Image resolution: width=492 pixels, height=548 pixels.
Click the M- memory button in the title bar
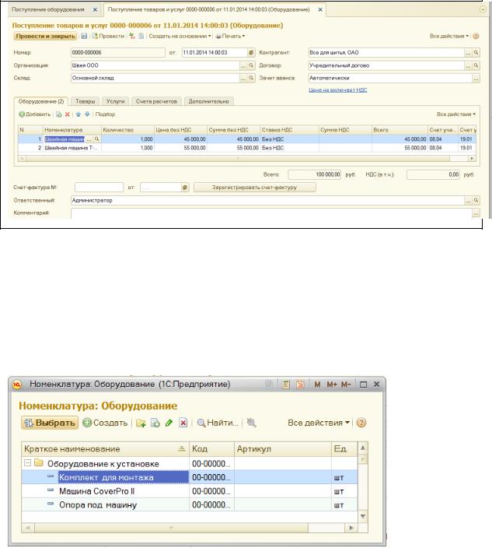click(346, 385)
